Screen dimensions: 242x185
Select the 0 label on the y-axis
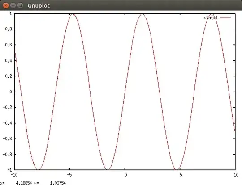click(11, 92)
